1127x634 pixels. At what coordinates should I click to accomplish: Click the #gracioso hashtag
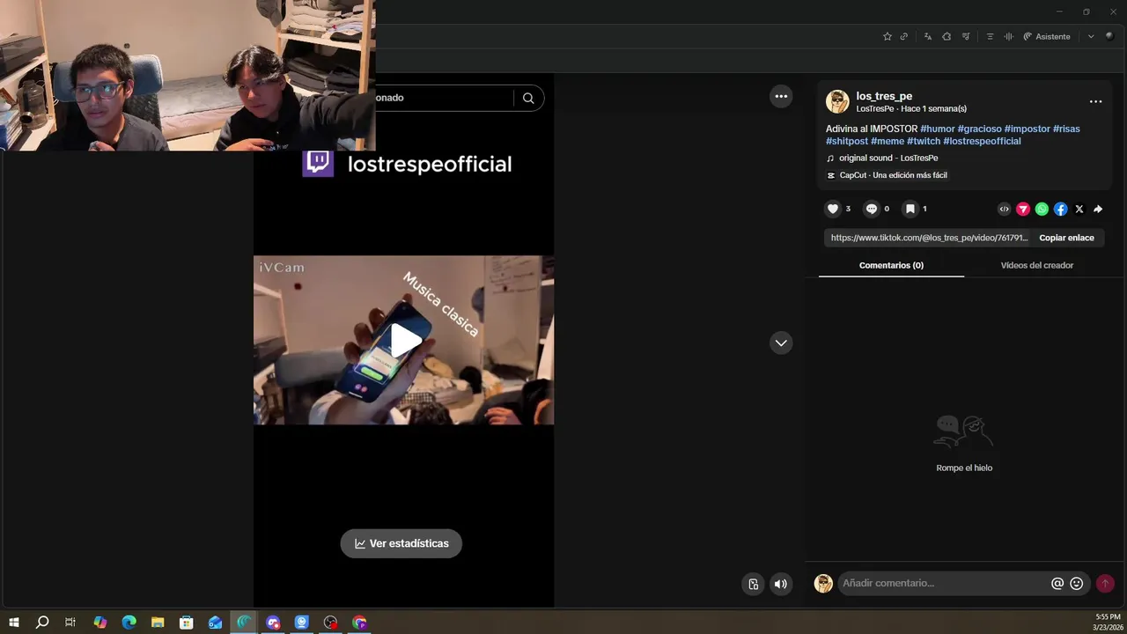click(x=980, y=129)
